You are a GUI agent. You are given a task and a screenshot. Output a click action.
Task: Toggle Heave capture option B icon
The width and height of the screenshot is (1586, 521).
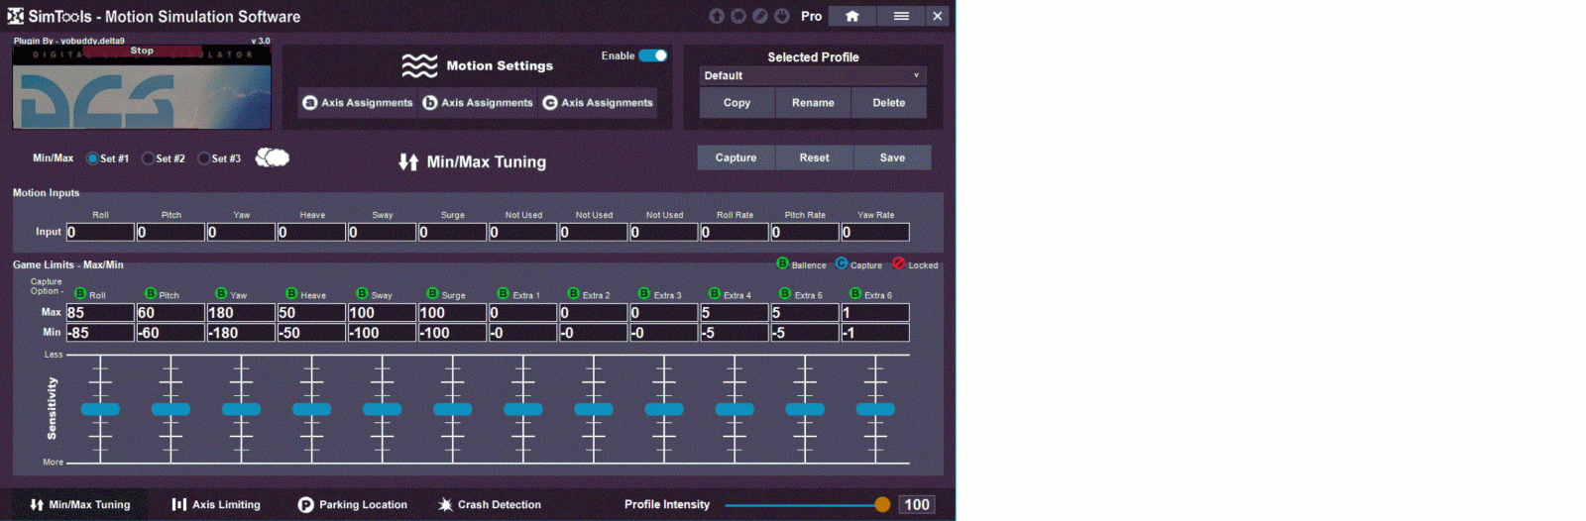click(x=291, y=293)
